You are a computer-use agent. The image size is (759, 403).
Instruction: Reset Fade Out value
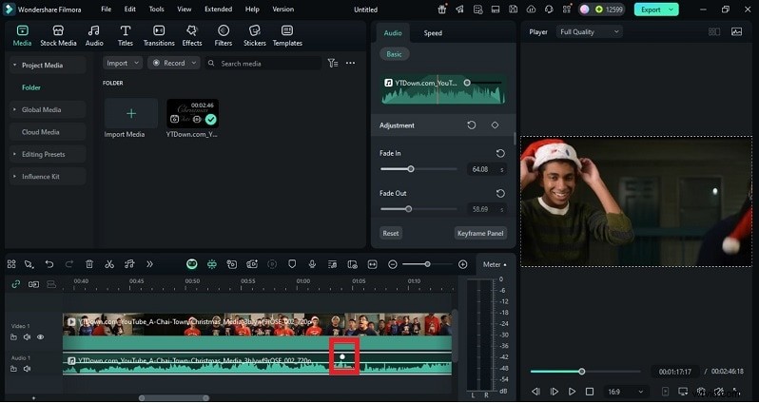point(500,193)
